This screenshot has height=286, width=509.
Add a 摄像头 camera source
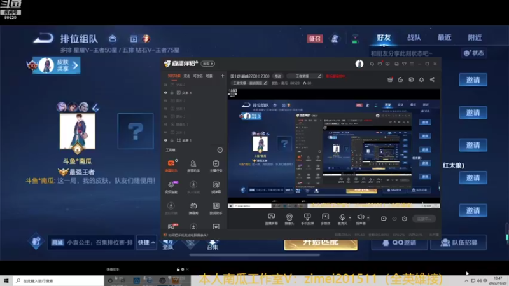[x=289, y=219]
